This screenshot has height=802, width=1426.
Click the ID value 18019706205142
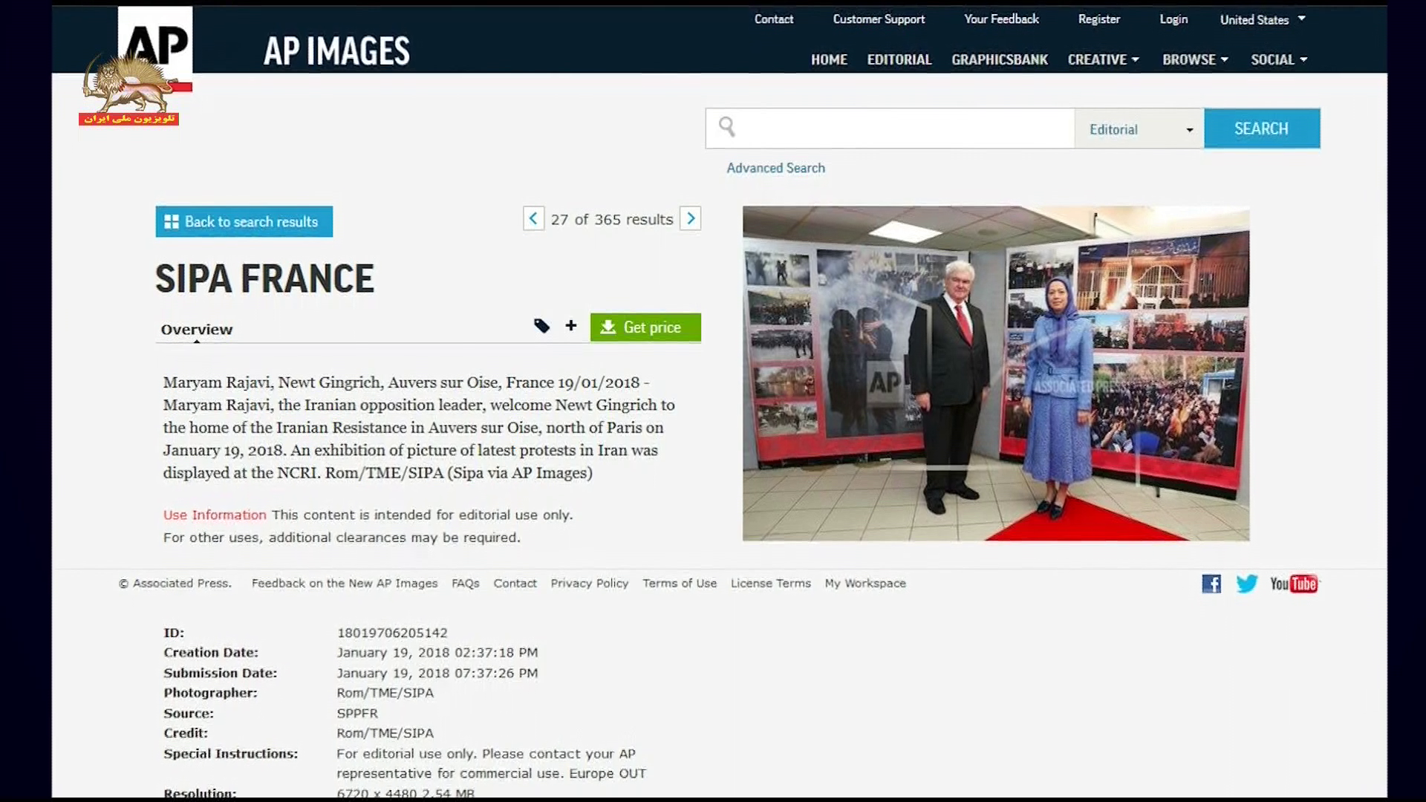click(x=392, y=633)
